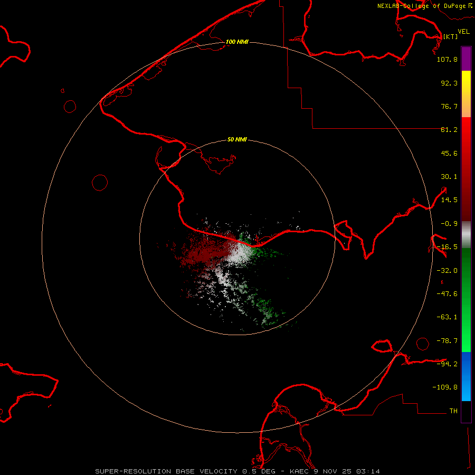475x475 pixels.
Task: Click the 50 NMI range ring label
Action: [237, 140]
